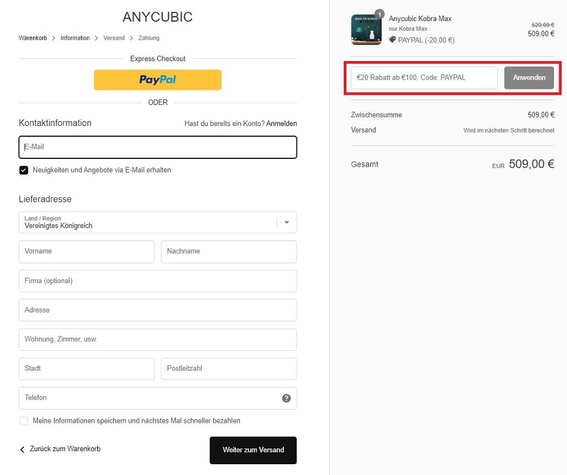
Task: Open the Land / Region dropdown
Action: point(158,223)
